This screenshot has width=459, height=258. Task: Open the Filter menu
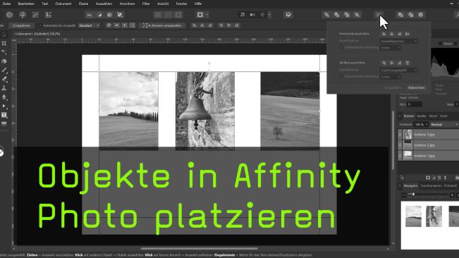146,4
